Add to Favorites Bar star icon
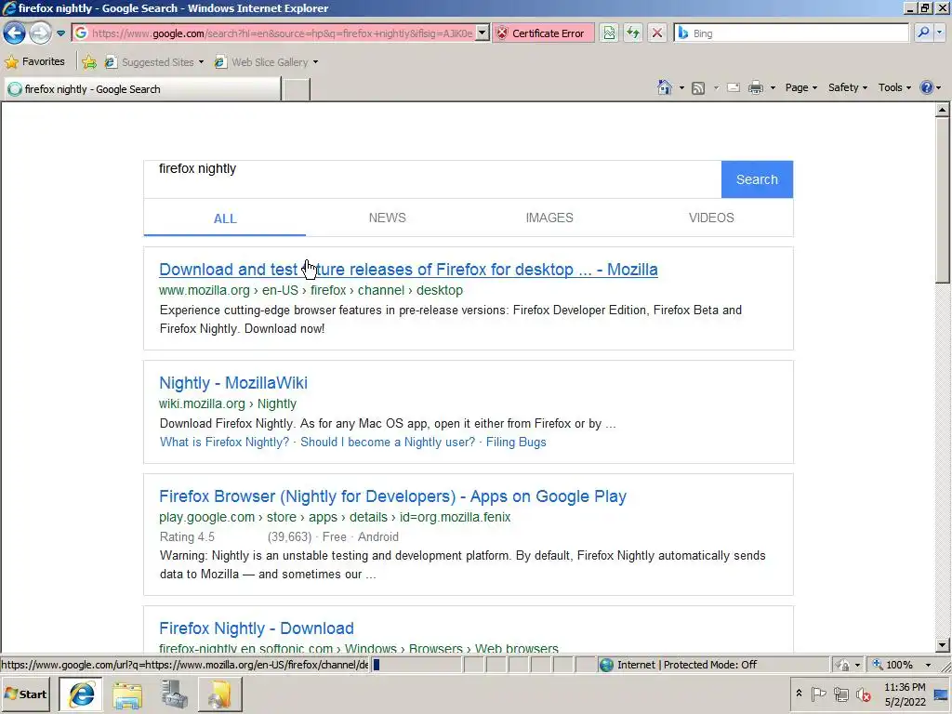Screen dimensions: 952x714 point(89,62)
